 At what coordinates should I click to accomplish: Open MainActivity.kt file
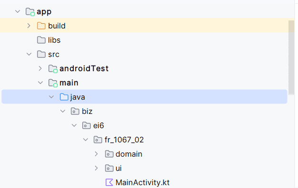(143, 182)
